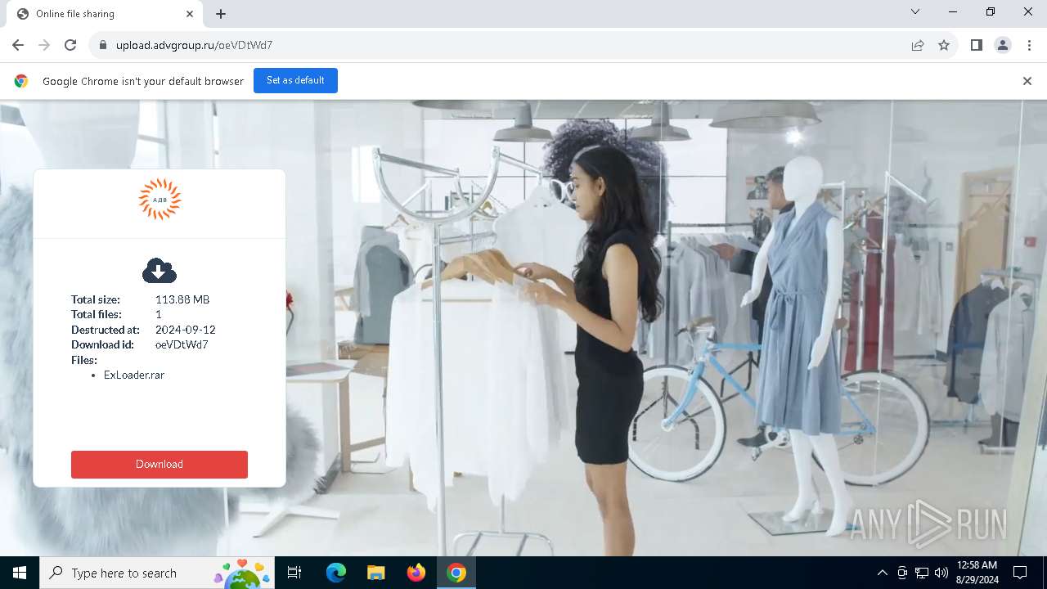1047x589 pixels.
Task: Restore down the Chrome window
Action: [991, 11]
